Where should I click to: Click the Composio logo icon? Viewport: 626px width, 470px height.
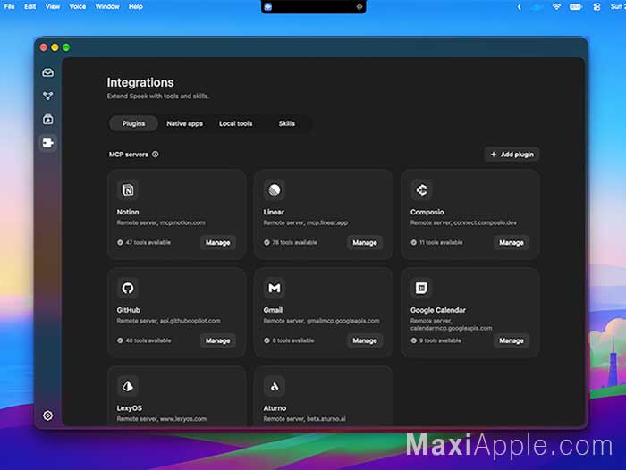tap(421, 189)
